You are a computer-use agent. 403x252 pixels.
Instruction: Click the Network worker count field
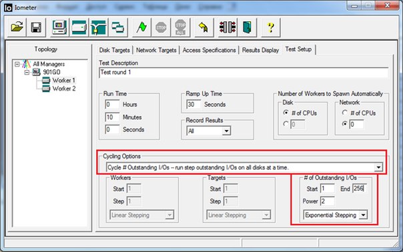pyautogui.click(x=356, y=125)
